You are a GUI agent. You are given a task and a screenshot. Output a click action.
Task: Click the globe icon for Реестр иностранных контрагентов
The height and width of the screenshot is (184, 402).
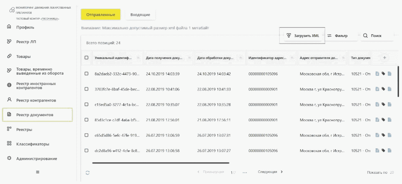pyautogui.click(x=9, y=85)
